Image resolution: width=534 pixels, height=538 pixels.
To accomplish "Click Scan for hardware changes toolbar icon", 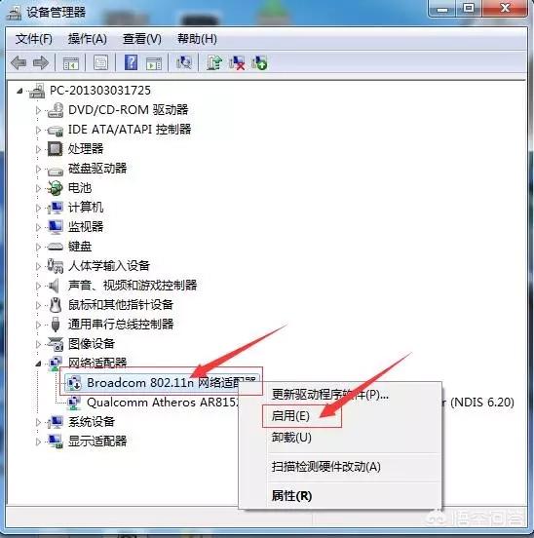I will pyautogui.click(x=184, y=62).
